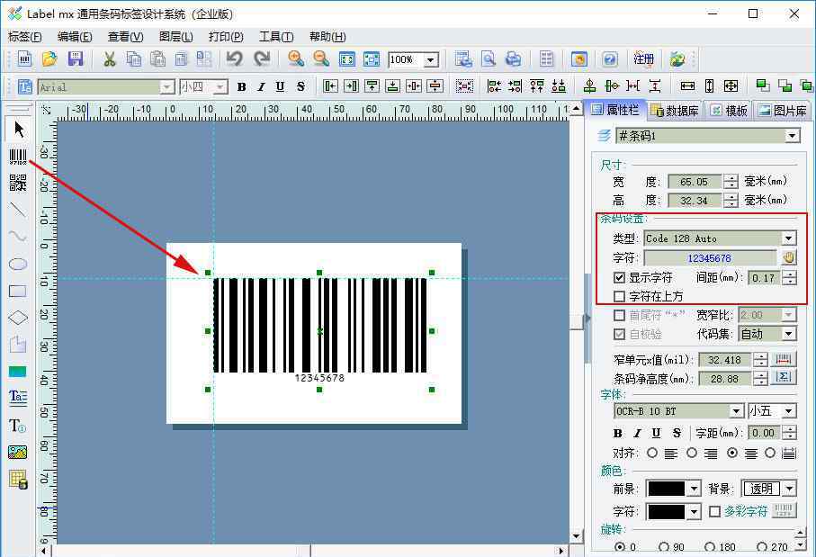Open the 打印(P) menu
Viewport: 816px width, 557px height.
click(226, 36)
